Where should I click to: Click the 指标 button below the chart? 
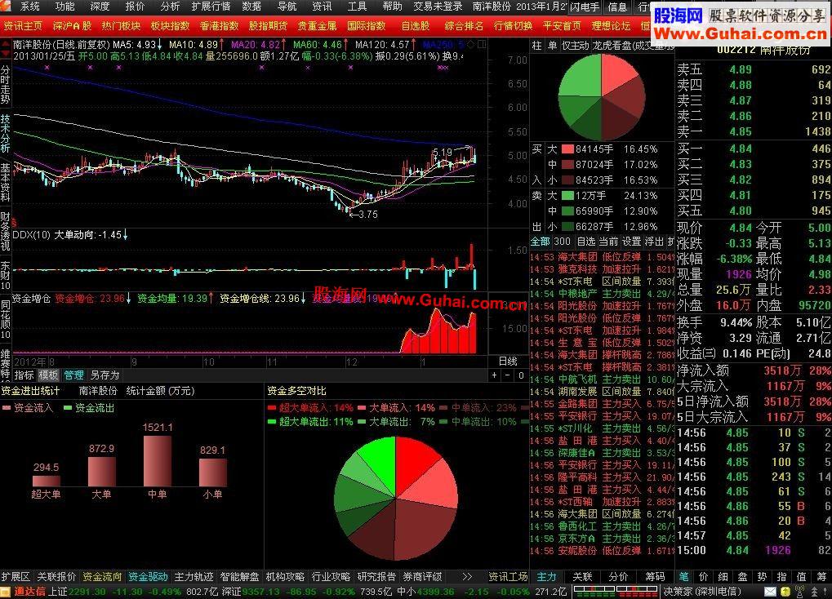pos(24,375)
